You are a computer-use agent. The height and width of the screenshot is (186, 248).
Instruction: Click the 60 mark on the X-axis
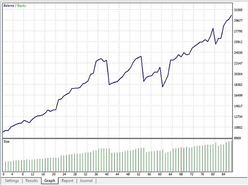coord(159,174)
